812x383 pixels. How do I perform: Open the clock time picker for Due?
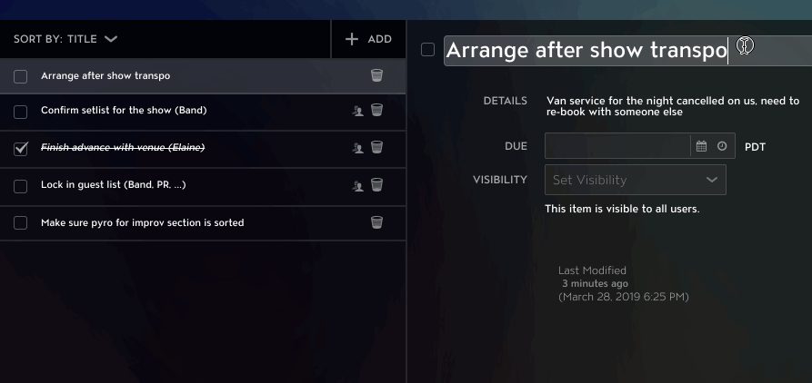[x=722, y=146]
